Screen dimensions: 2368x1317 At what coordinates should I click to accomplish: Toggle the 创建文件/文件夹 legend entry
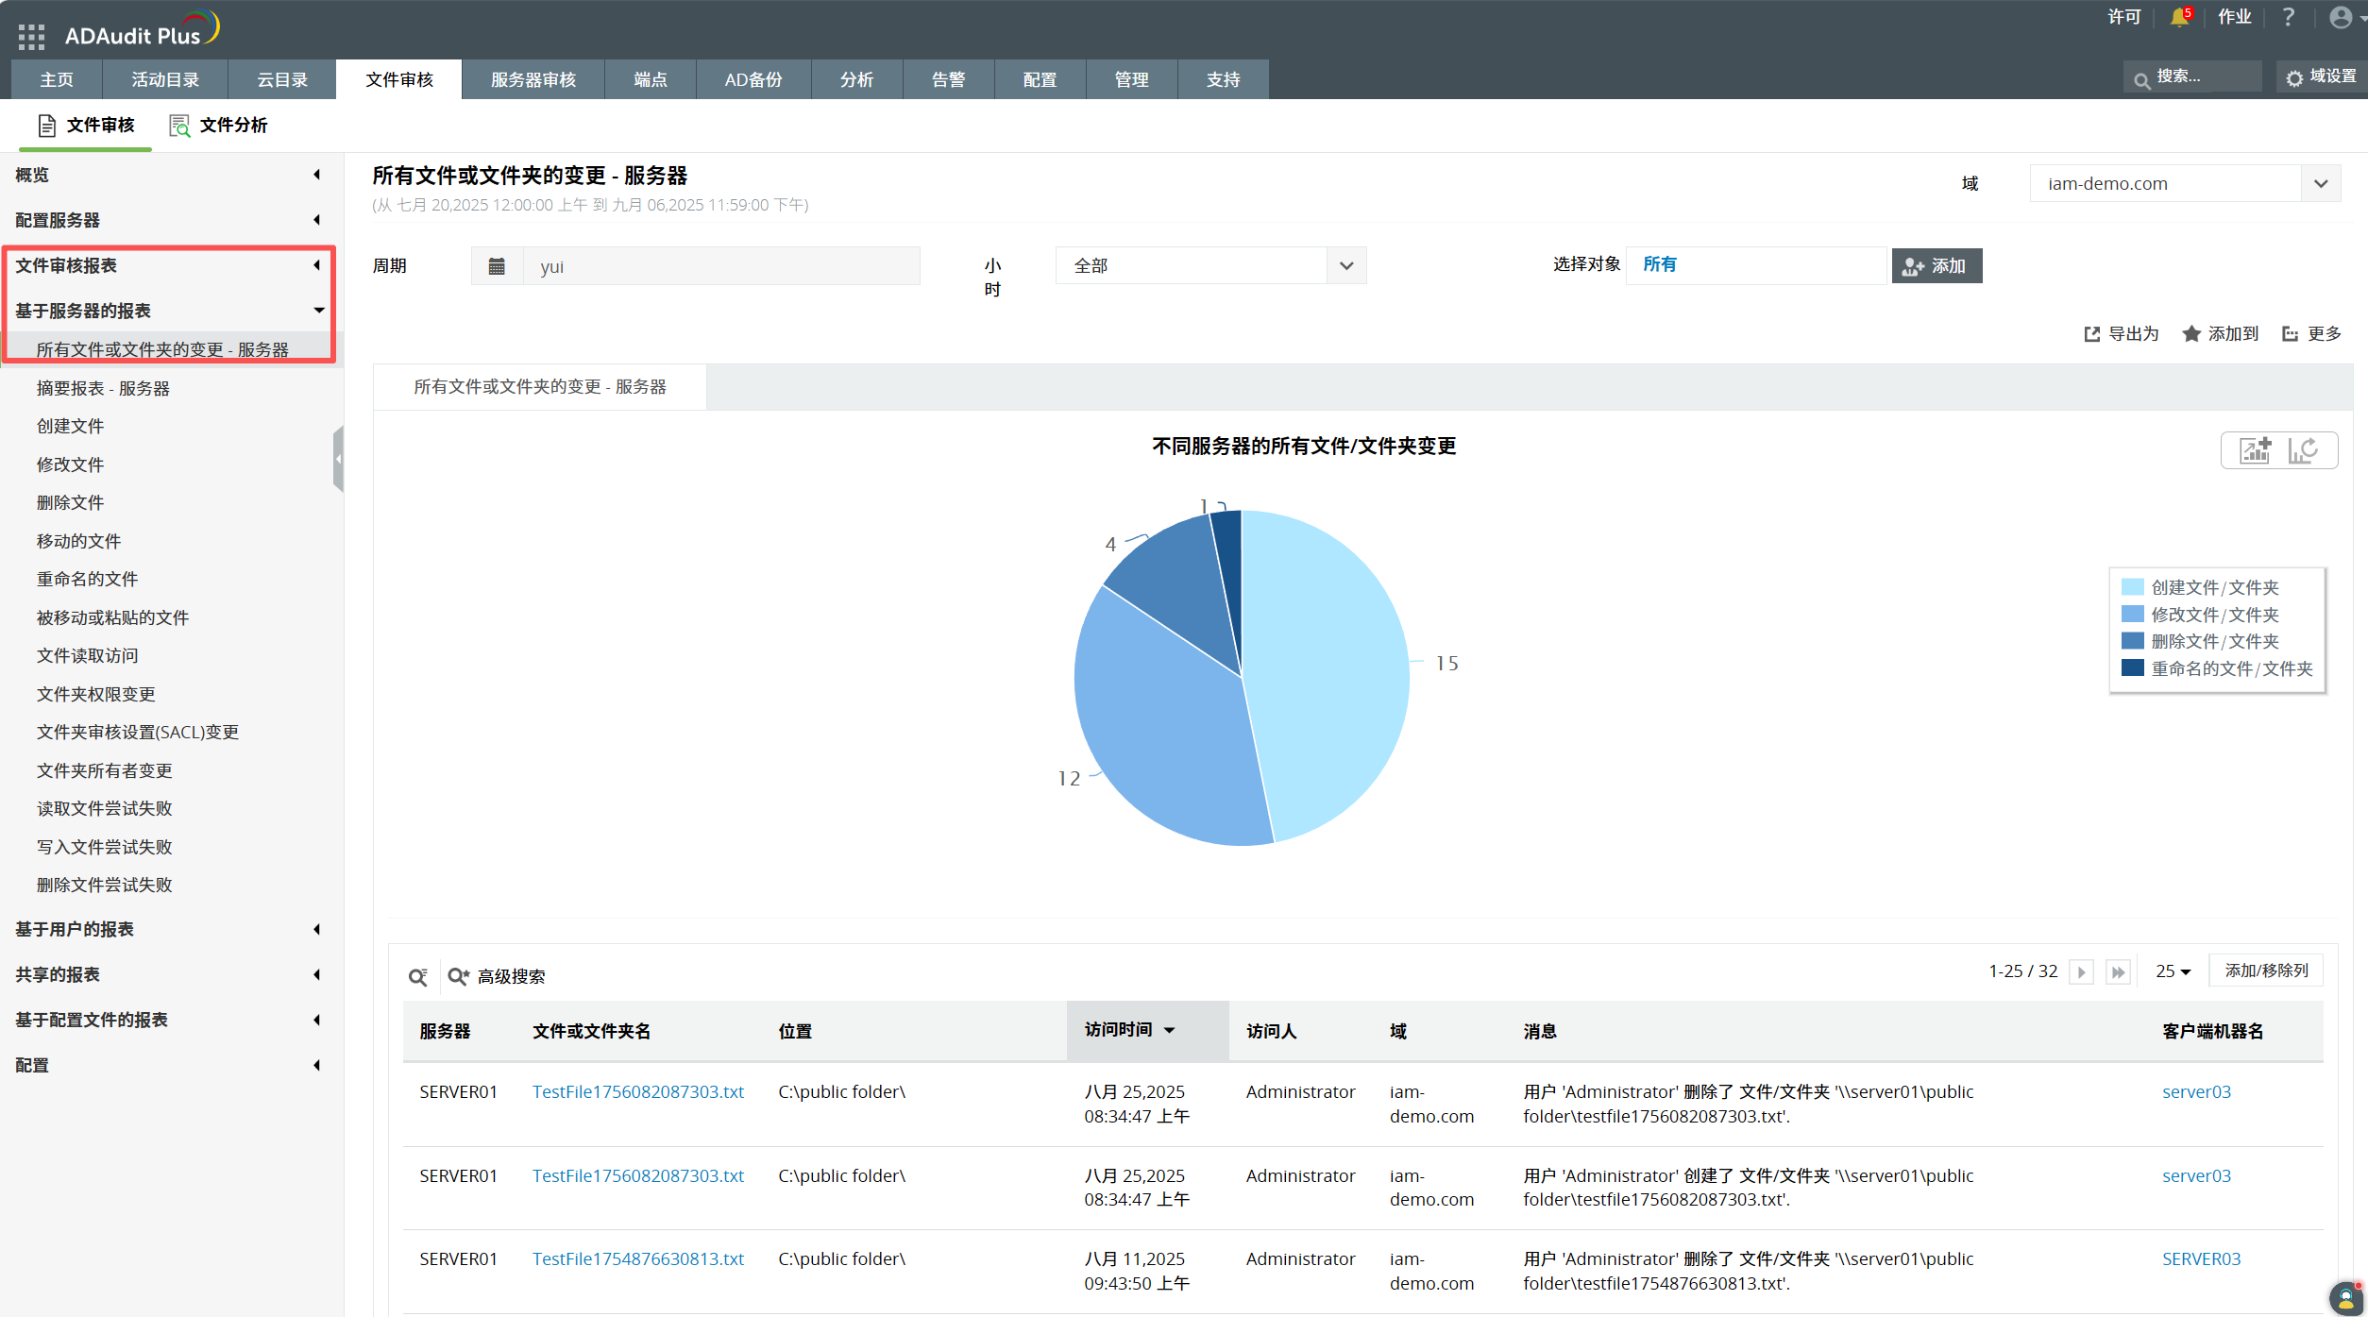click(2214, 587)
